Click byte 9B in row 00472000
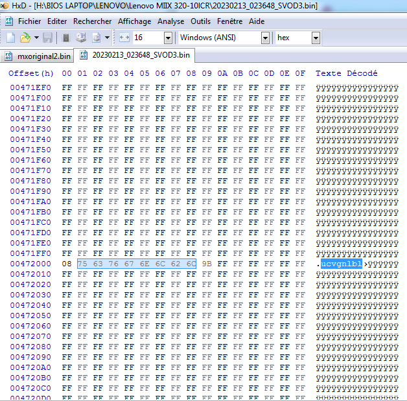 (207, 264)
